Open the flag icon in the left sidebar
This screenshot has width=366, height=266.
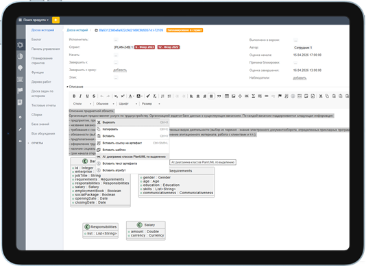click(x=21, y=90)
